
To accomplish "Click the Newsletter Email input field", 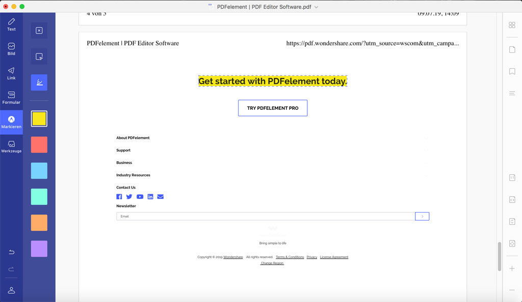I will click(266, 217).
